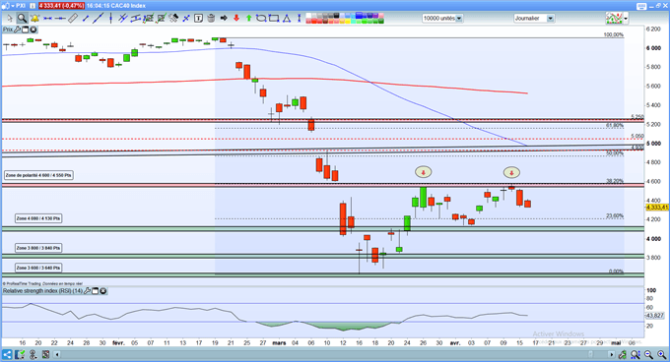Click the red price box 4 333,41 (-0,47%)

pyautogui.click(x=61, y=6)
